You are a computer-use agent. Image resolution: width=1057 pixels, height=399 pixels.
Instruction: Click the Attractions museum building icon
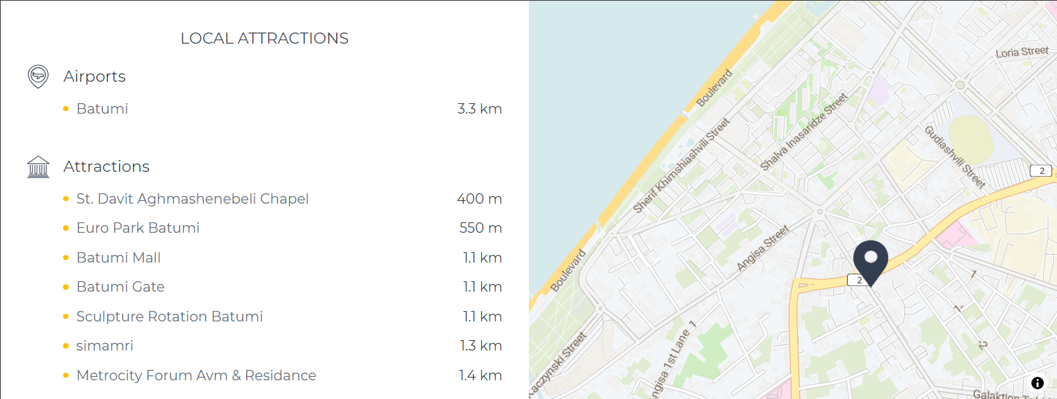pos(38,167)
